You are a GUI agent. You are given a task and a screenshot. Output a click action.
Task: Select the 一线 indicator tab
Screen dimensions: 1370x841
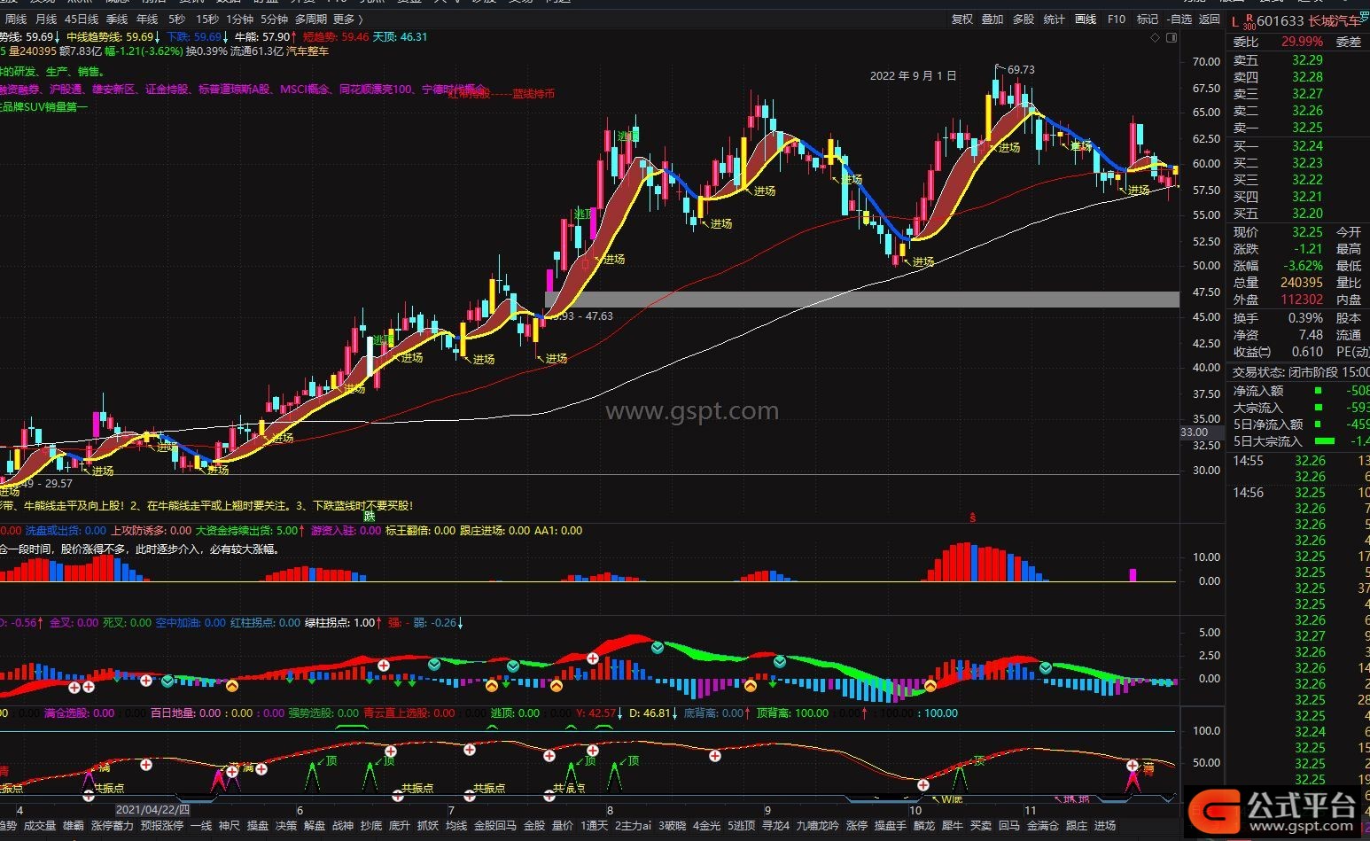(x=201, y=825)
